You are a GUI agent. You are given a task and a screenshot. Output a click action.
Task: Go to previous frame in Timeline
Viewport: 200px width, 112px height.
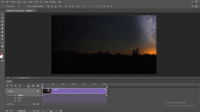click(x=11, y=86)
